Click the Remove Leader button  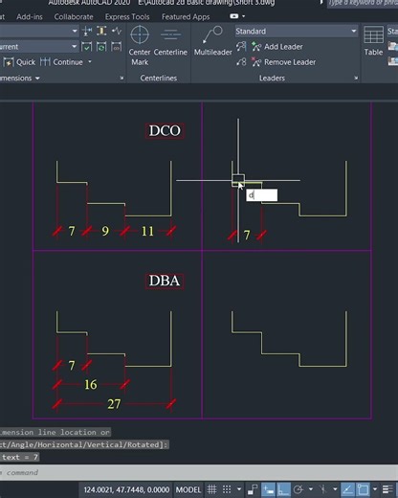pyautogui.click(x=284, y=62)
